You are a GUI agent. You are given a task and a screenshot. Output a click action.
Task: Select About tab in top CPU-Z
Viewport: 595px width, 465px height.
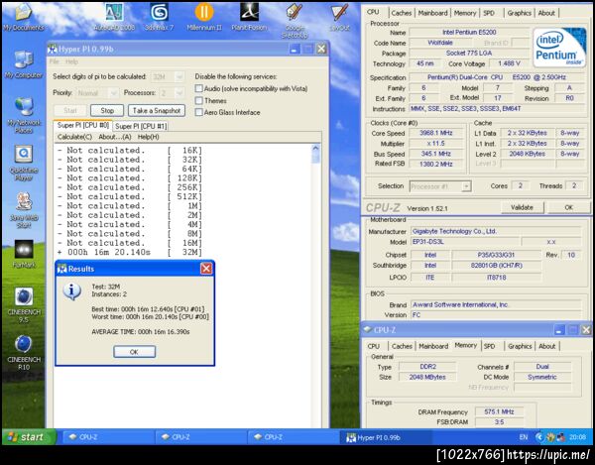pyautogui.click(x=546, y=13)
